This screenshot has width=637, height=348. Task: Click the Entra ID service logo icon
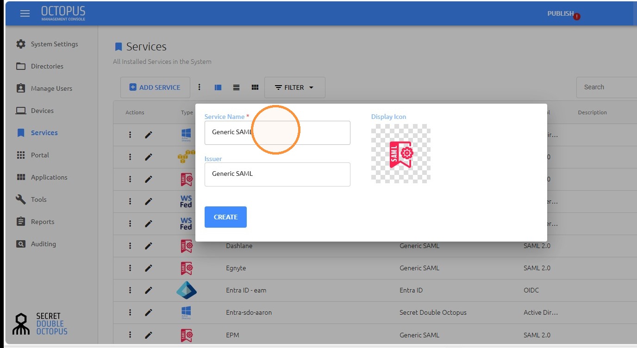pos(187,290)
